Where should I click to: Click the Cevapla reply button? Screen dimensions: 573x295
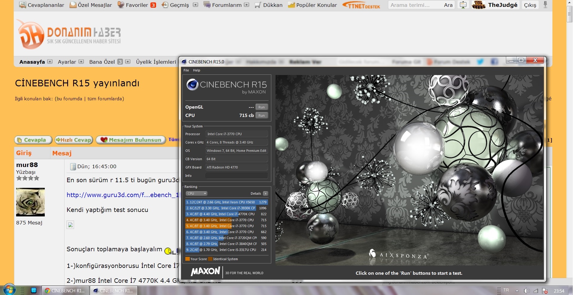[33, 140]
